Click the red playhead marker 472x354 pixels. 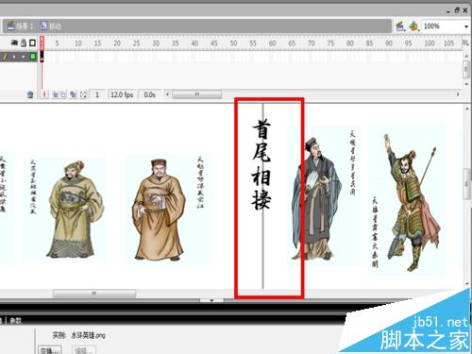(x=42, y=42)
